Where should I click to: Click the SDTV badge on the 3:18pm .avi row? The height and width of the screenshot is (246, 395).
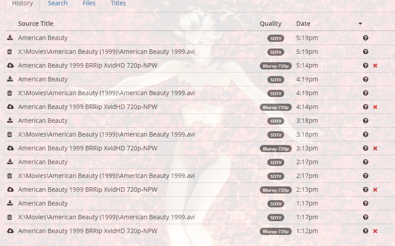pos(276,135)
